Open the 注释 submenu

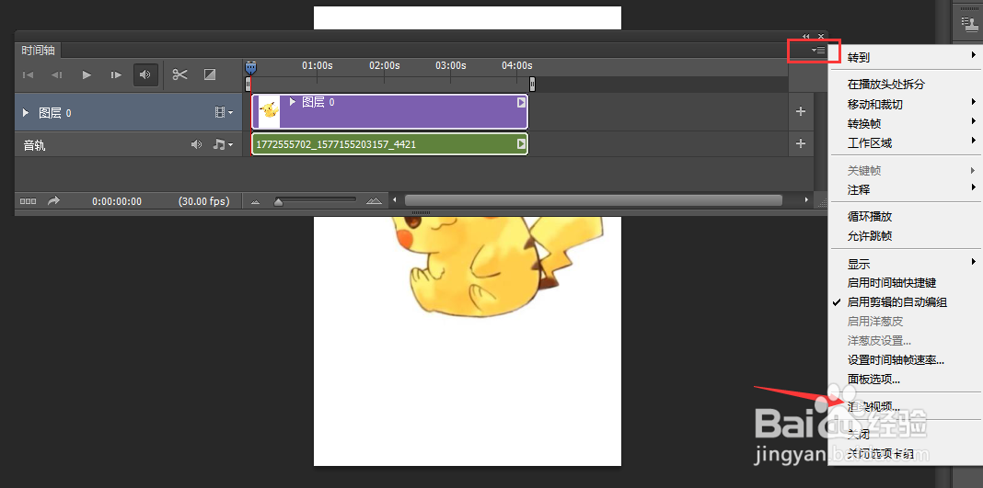905,189
